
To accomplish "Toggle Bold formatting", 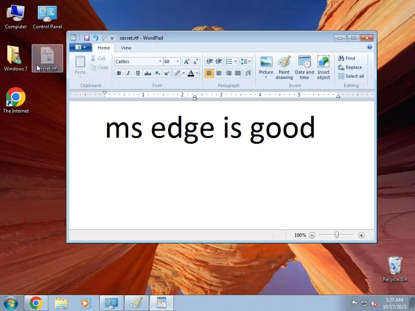I will (119, 73).
